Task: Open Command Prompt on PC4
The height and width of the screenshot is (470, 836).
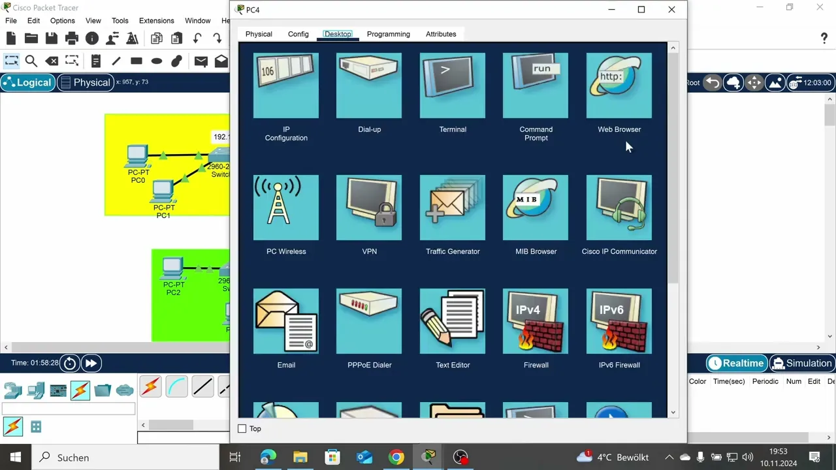Action: (536, 86)
